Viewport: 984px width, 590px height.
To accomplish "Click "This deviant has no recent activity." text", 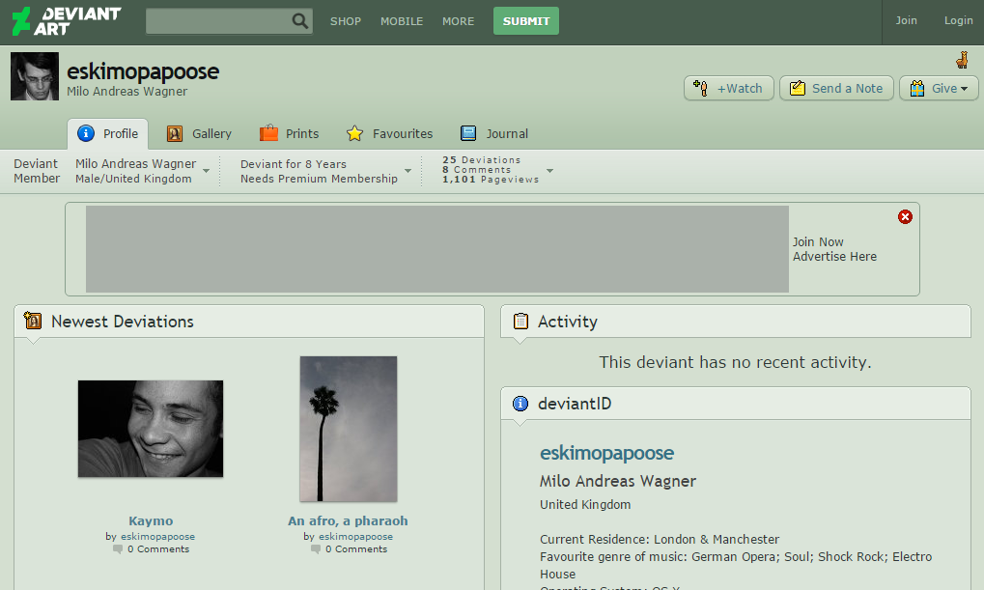I will [x=735, y=362].
